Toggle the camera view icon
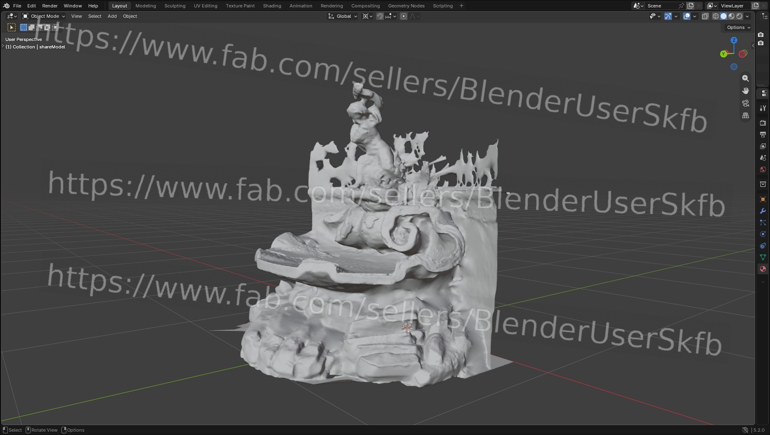Screen dimensions: 770x435 point(745,103)
